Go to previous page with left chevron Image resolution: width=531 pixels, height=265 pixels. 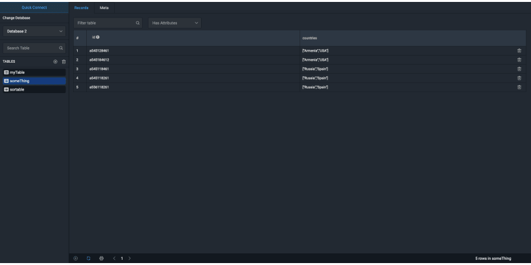[114, 259]
